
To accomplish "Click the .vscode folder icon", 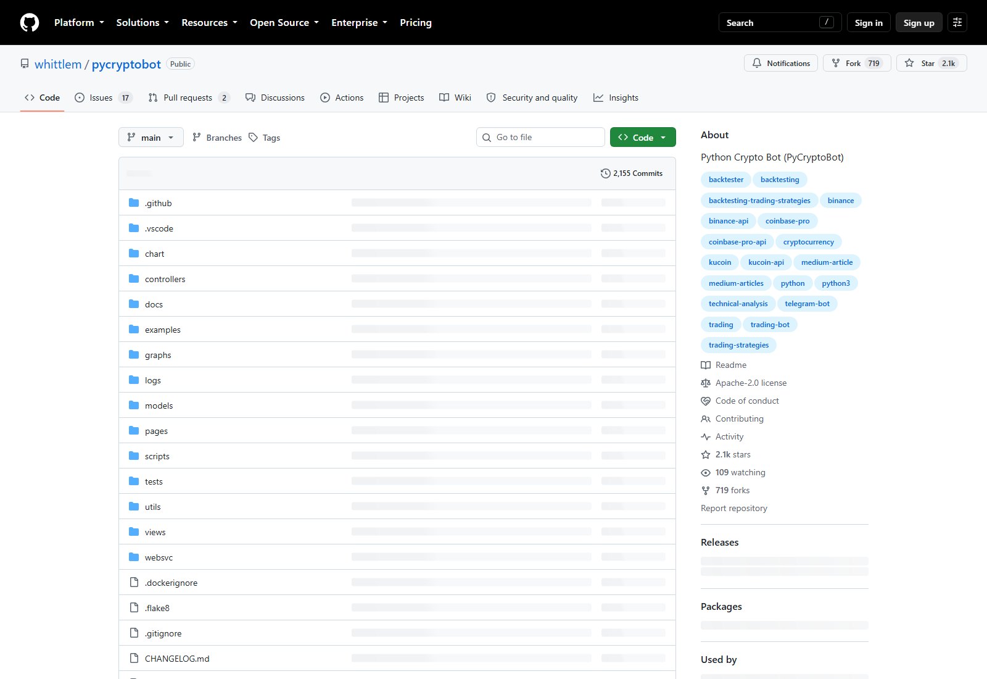I will tap(134, 228).
